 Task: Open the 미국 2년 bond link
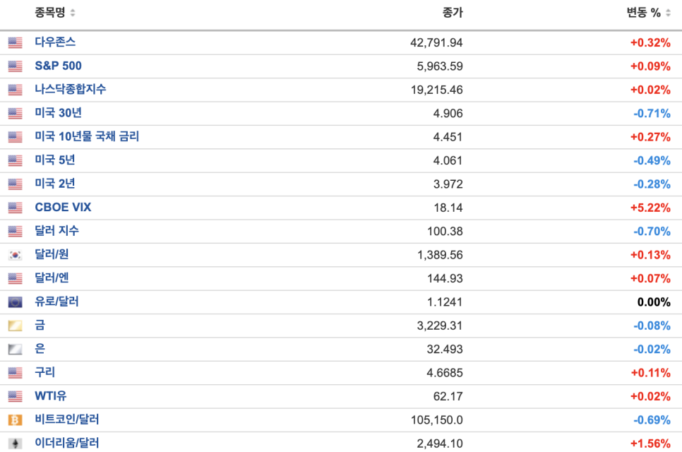(x=55, y=183)
